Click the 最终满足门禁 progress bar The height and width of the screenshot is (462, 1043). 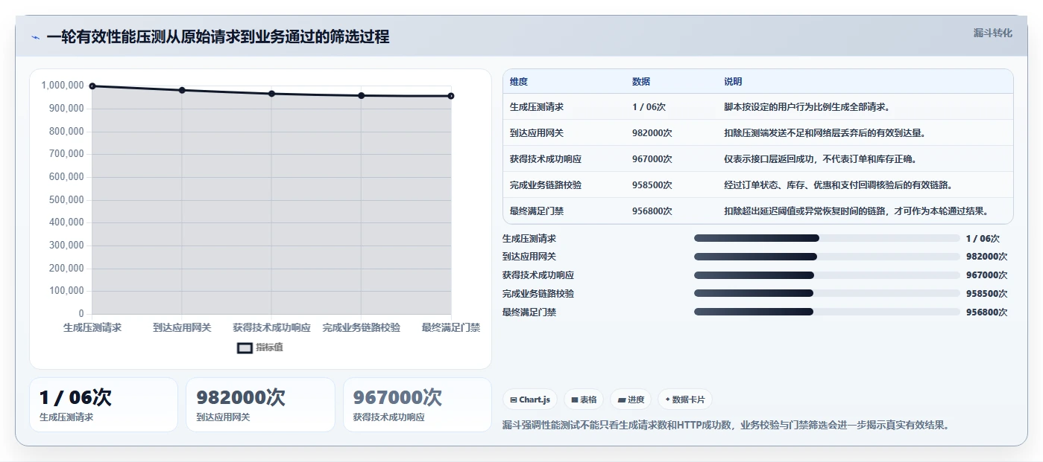tap(827, 312)
